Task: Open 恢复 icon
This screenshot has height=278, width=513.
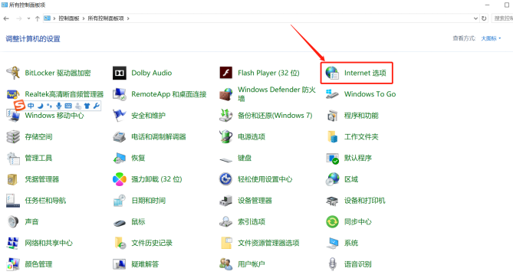Action: click(120, 158)
